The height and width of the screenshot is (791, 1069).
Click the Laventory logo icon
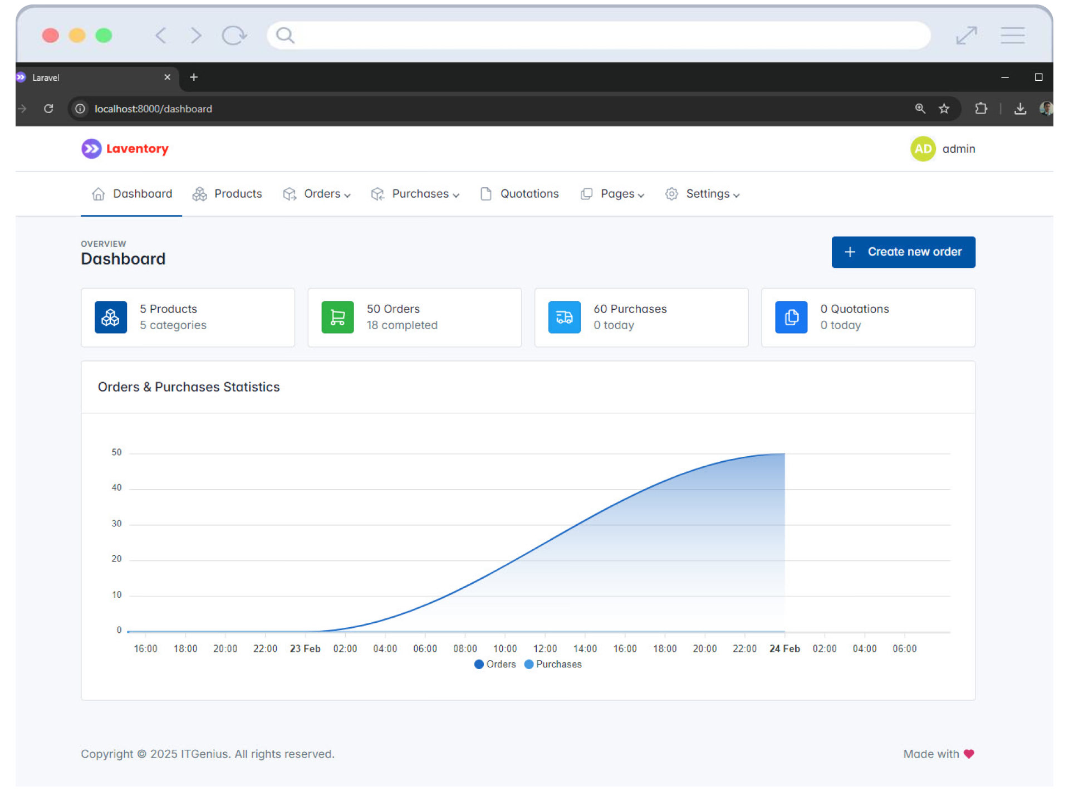[x=91, y=149]
